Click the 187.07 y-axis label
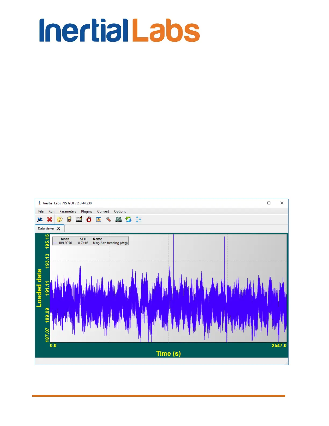 47,335
